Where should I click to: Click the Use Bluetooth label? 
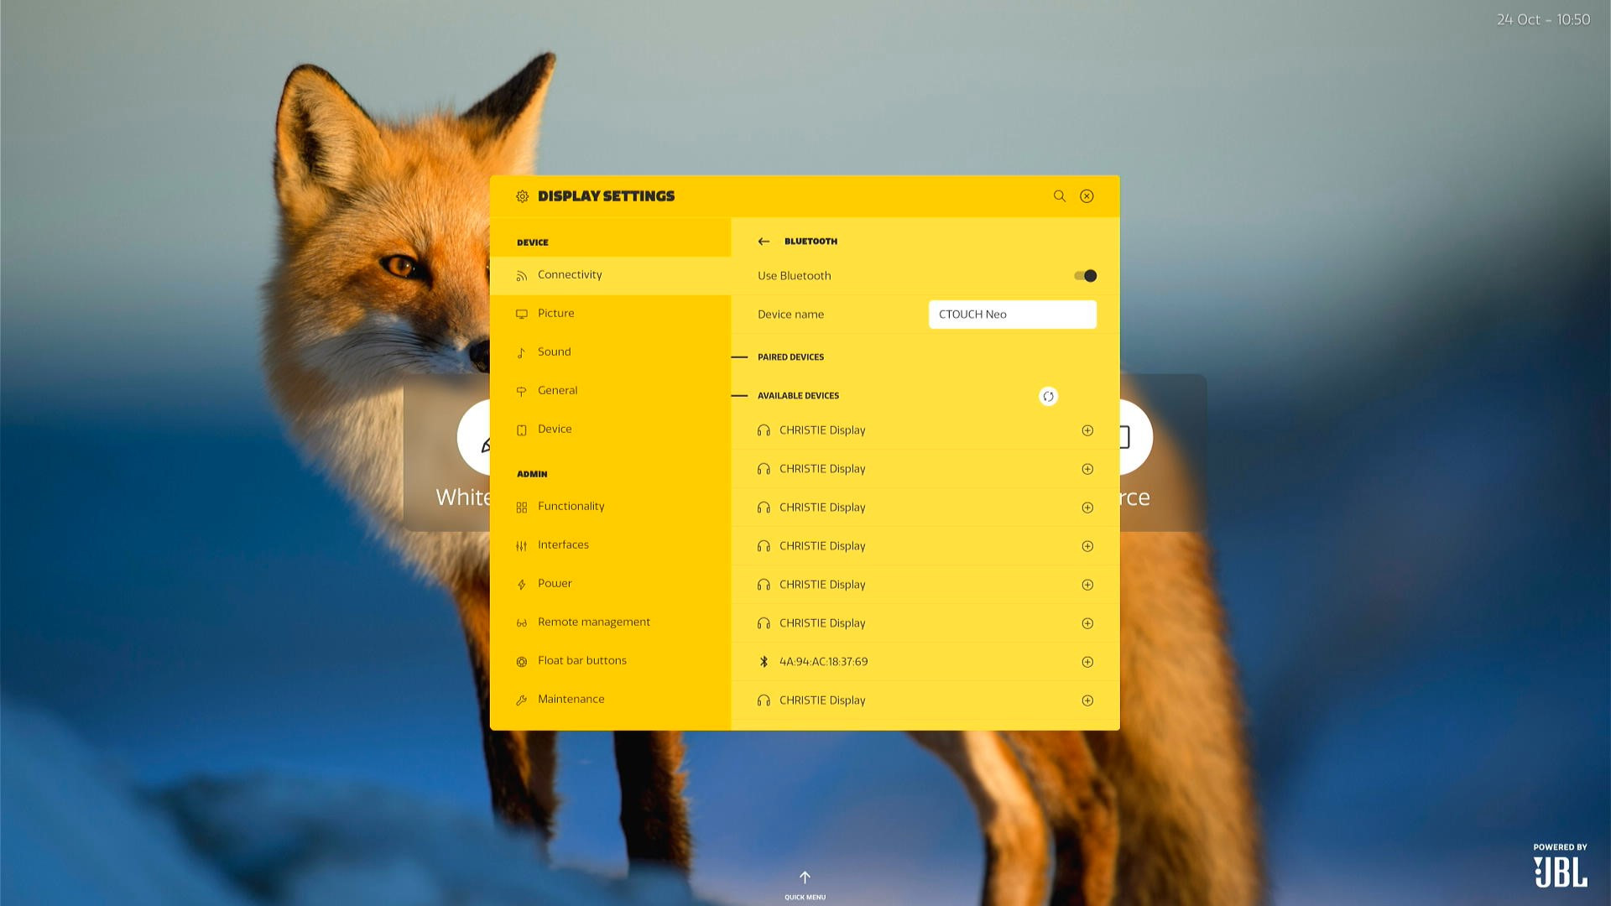pos(794,276)
